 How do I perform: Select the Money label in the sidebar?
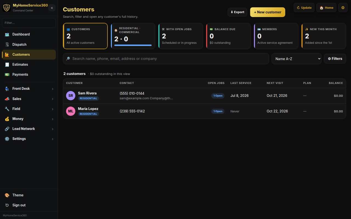click(18, 119)
